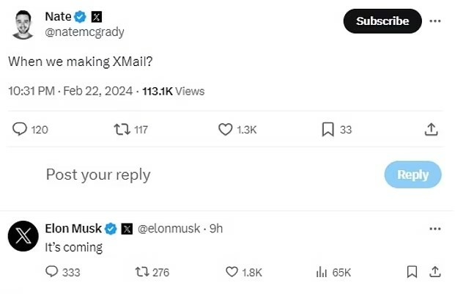Bookmark Elon Musk's reply
The image size is (455, 294).
pos(412,272)
